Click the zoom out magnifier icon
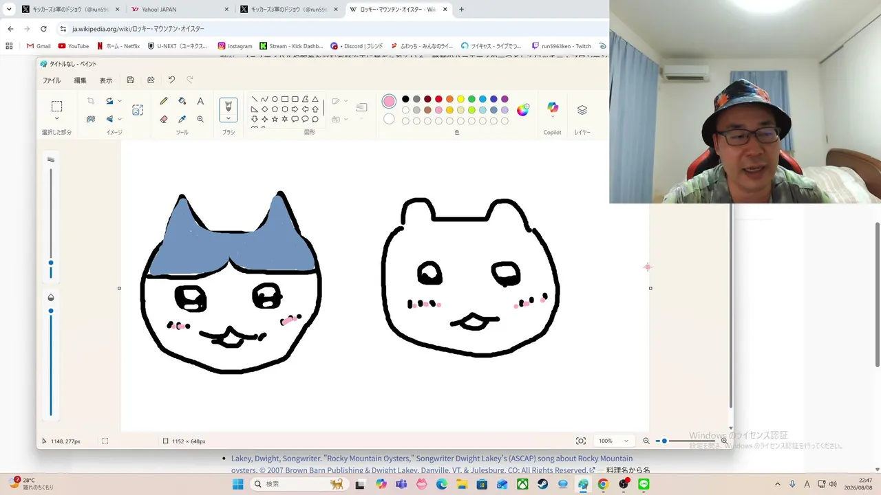 [x=646, y=441]
